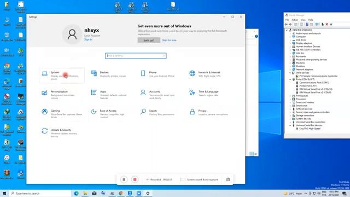The width and height of the screenshot is (350, 197).
Task: Click the blue Help icon in Device Manager toolbar
Action: [307, 24]
